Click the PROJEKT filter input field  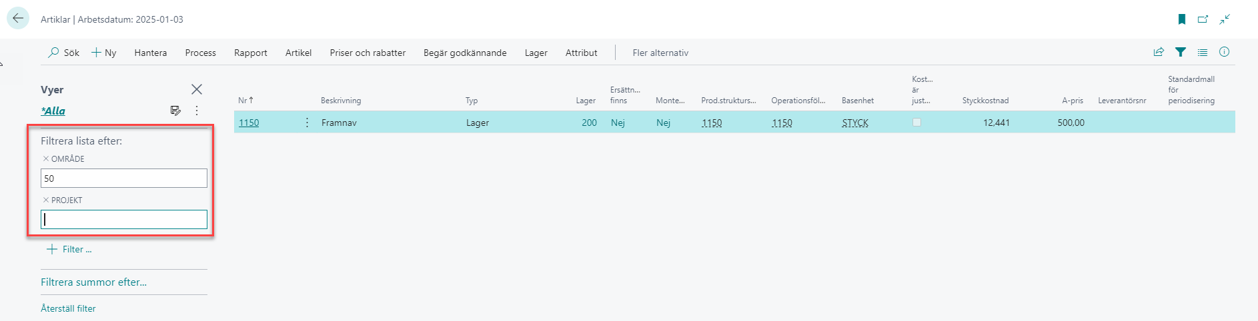pyautogui.click(x=124, y=219)
